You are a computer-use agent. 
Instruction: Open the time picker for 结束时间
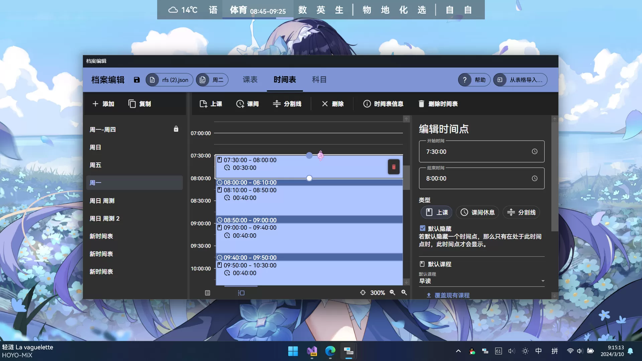coord(534,178)
